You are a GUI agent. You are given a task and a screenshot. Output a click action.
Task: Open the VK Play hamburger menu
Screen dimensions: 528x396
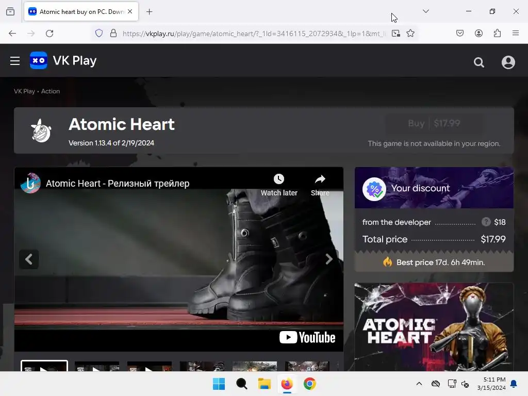(x=15, y=61)
